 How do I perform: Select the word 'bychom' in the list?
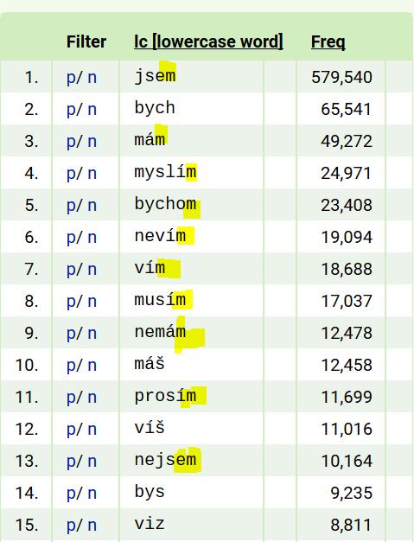pyautogui.click(x=165, y=204)
